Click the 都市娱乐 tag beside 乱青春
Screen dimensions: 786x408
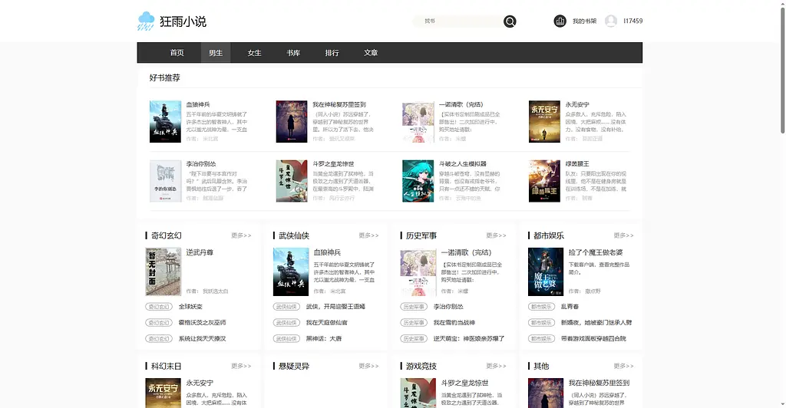coord(541,307)
